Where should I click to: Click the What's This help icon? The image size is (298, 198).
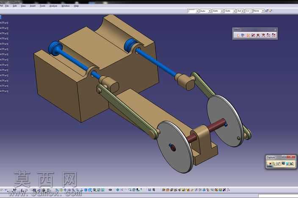click(x=15, y=190)
